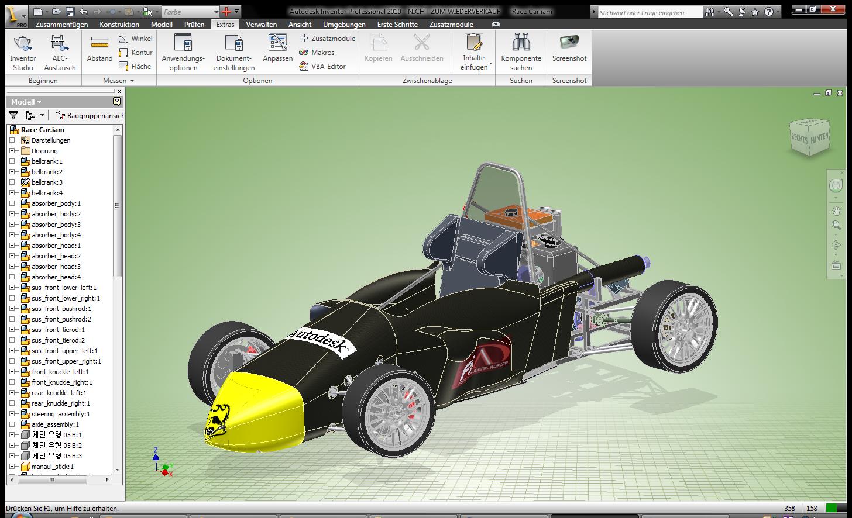Expand the bellcrank:1 node
This screenshot has width=852, height=518.
(x=12, y=161)
